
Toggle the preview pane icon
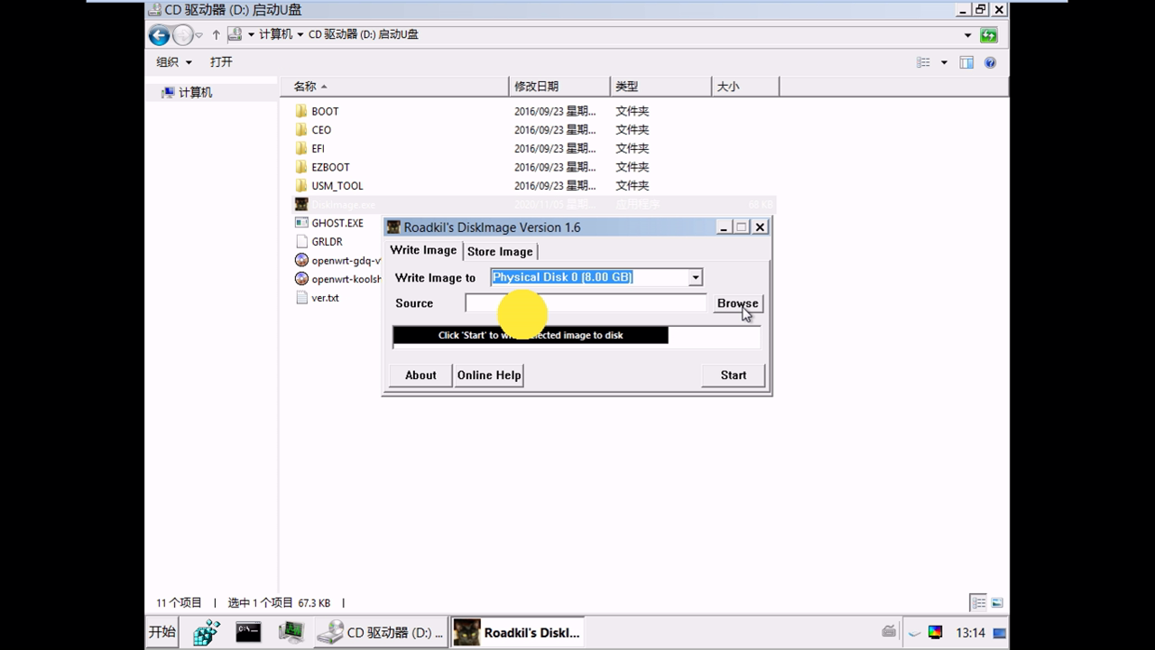[x=966, y=62]
